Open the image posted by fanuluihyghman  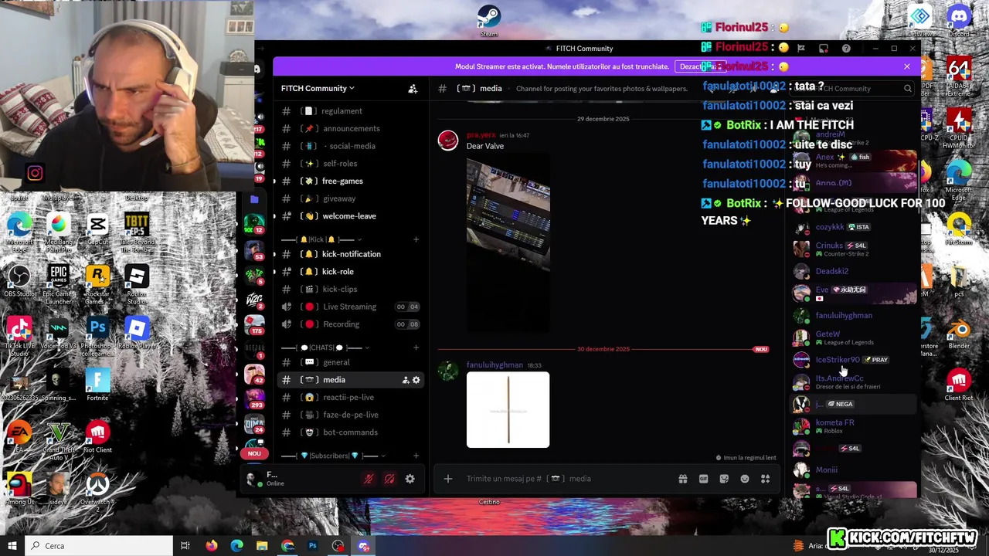[x=508, y=410]
